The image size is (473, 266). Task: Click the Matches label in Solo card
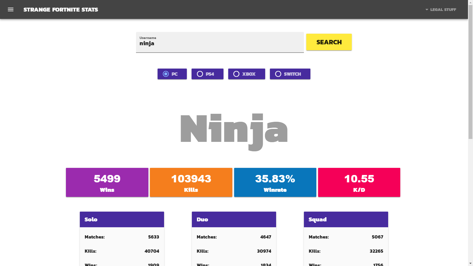(x=95, y=237)
